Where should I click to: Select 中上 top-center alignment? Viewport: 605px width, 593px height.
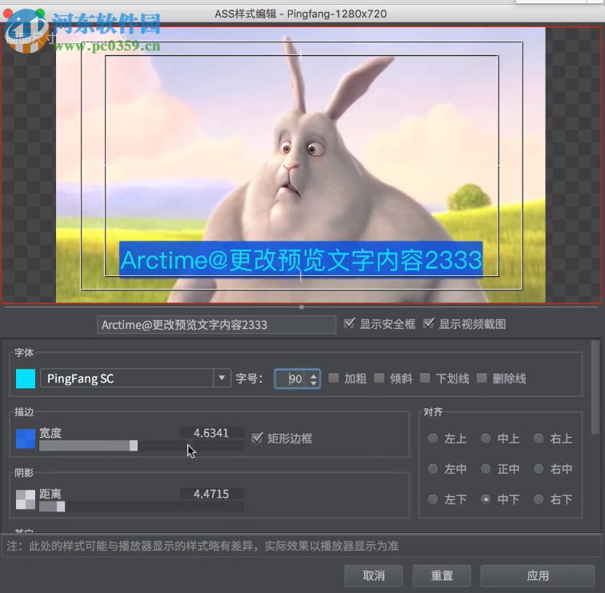tap(486, 439)
